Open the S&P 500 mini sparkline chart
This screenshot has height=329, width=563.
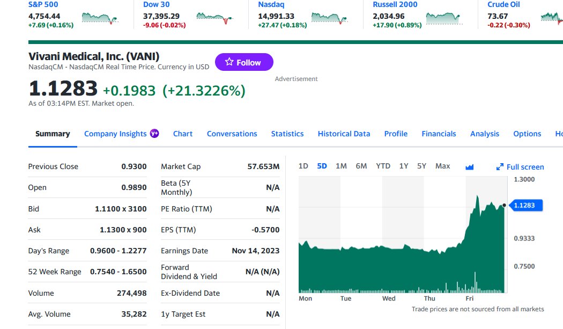click(100, 18)
